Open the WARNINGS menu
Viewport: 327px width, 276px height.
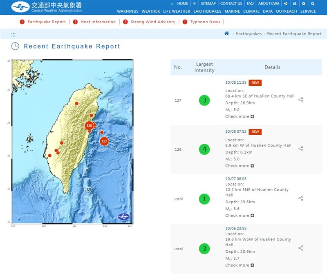coord(128,11)
